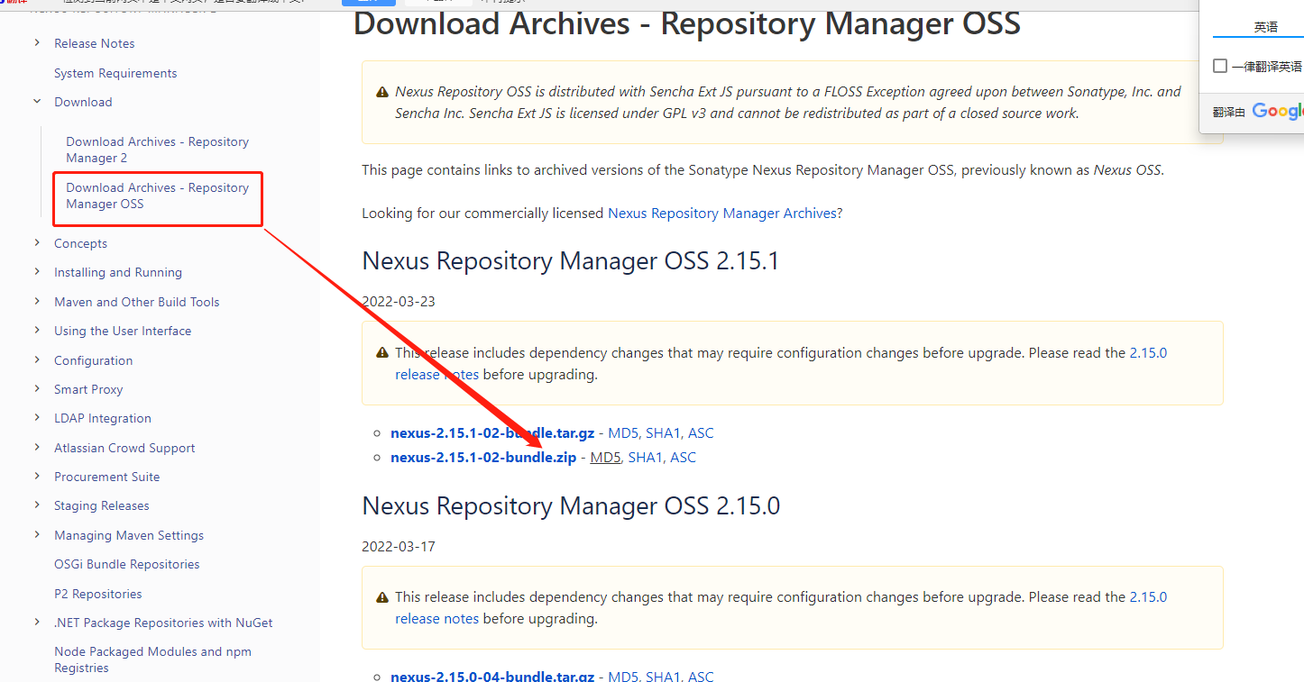This screenshot has width=1304, height=682.
Task: Collapse the Download section chevron
Action: tap(37, 102)
